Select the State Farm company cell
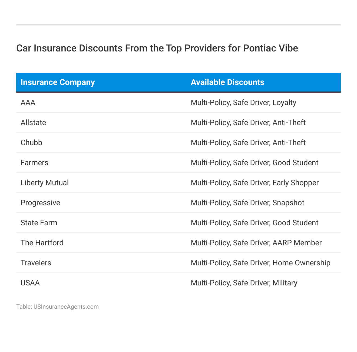 coord(39,223)
